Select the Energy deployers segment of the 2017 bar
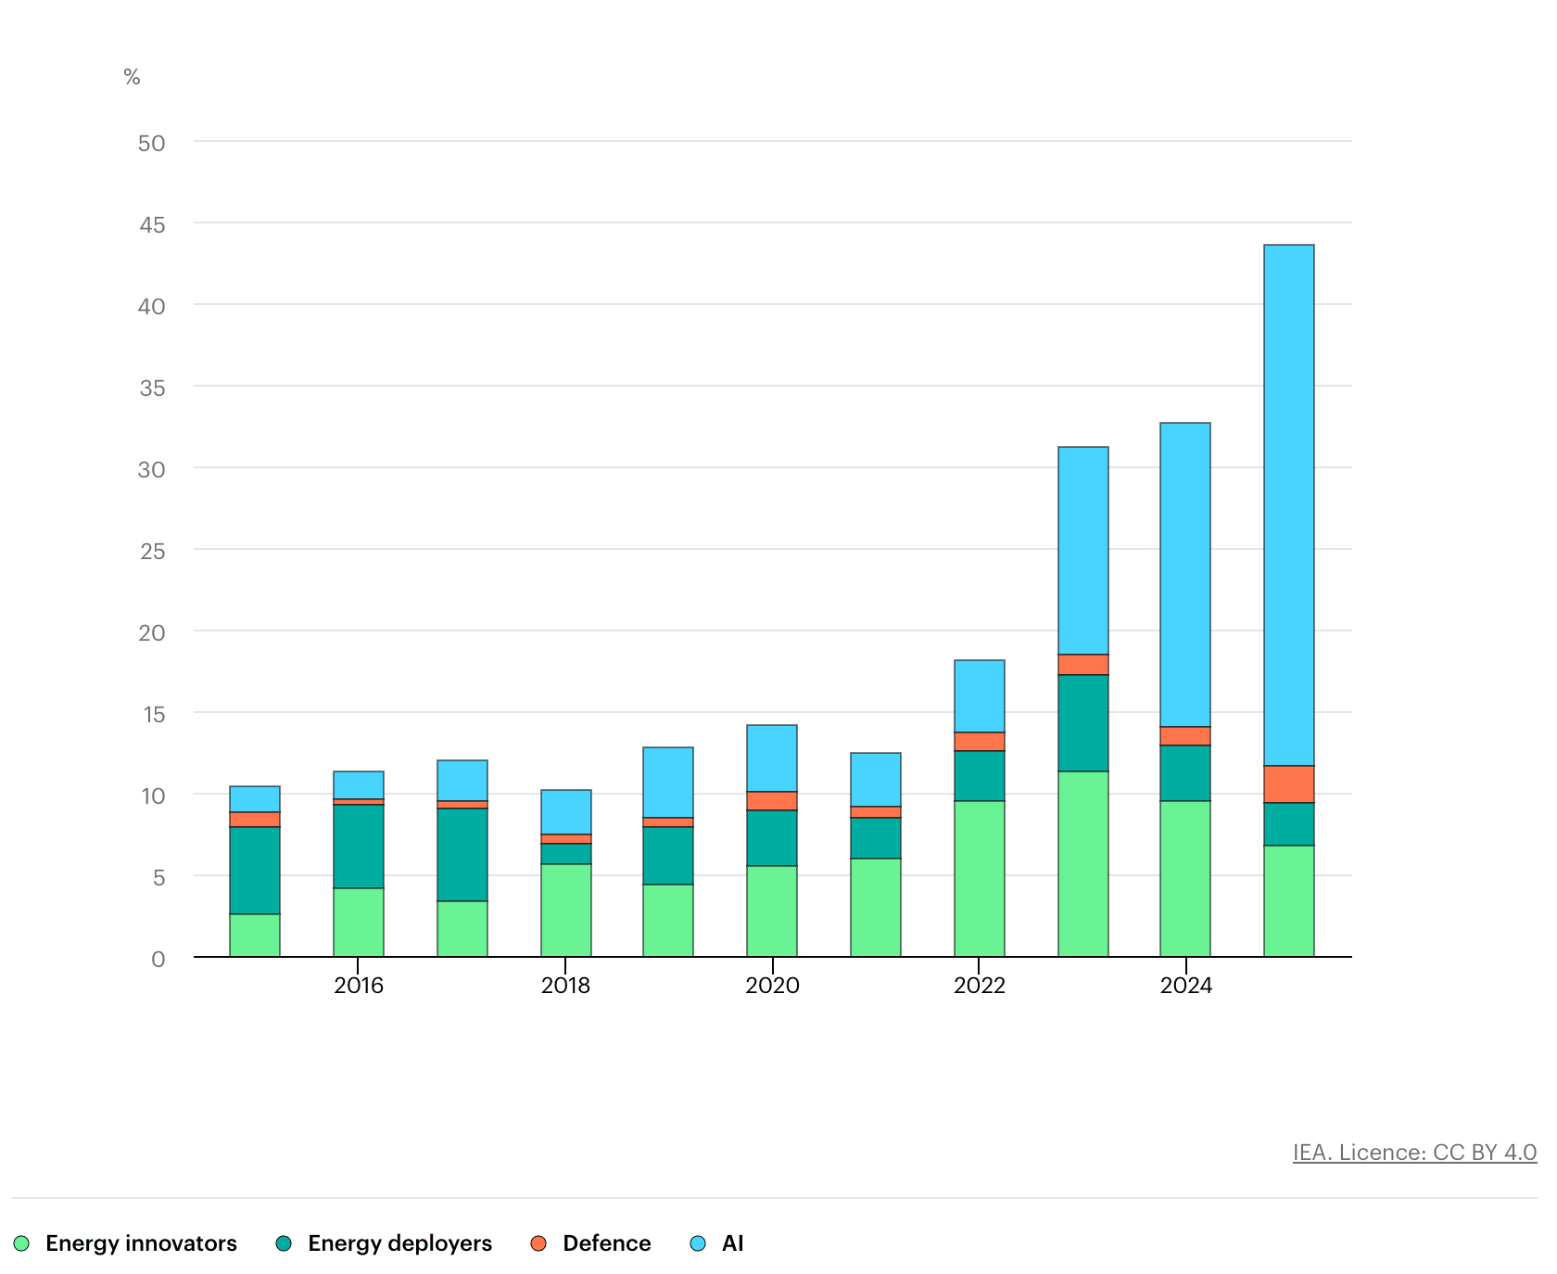 click(x=462, y=855)
